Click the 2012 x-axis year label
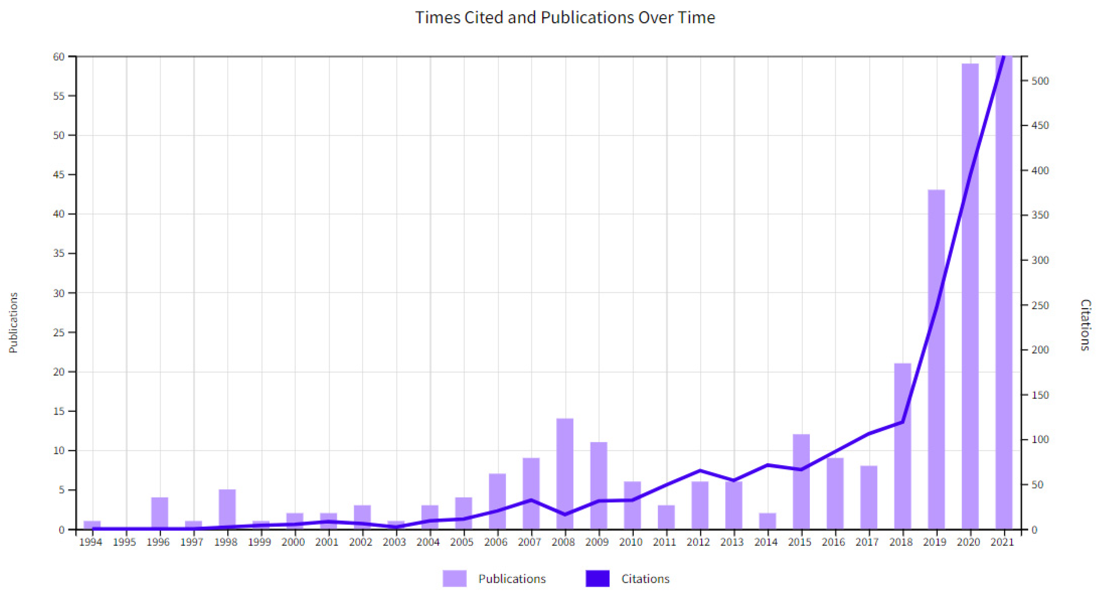 [698, 542]
